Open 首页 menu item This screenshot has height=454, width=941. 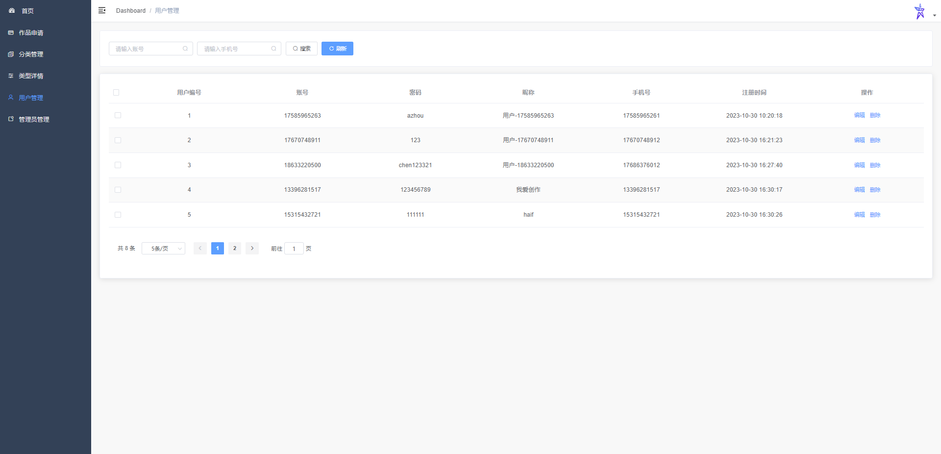pyautogui.click(x=46, y=11)
